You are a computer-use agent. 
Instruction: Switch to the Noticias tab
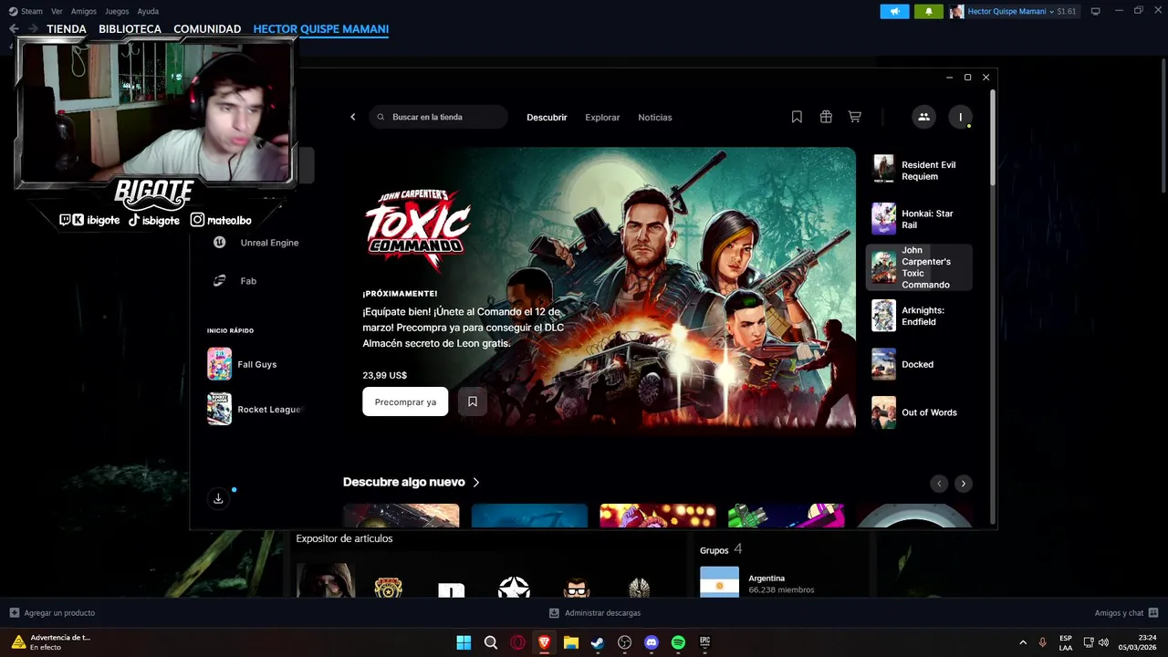[655, 117]
